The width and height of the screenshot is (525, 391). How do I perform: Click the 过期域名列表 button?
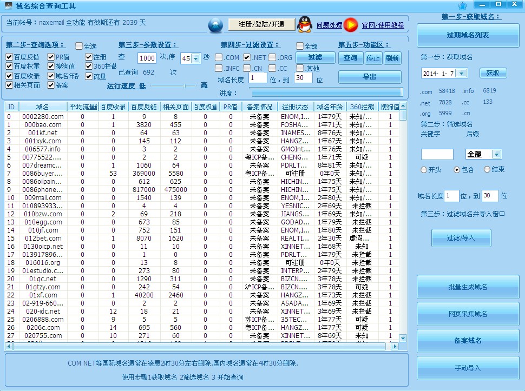(x=468, y=35)
